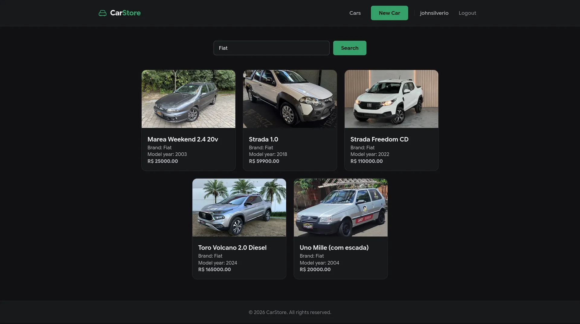Click Model year: 2024 text
The width and height of the screenshot is (580, 324).
[217, 263]
